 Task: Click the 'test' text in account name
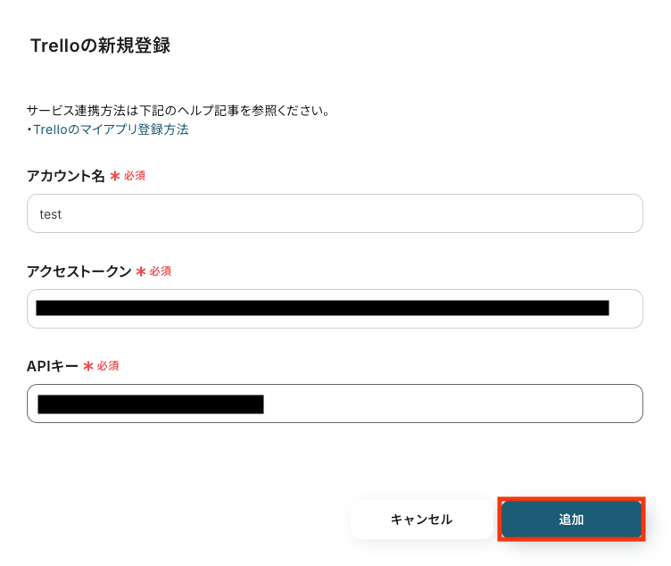(x=51, y=214)
